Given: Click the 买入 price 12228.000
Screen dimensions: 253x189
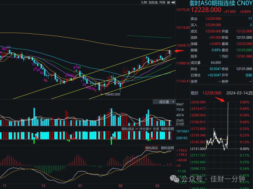Looking at the screenshot, I should 213,25.
